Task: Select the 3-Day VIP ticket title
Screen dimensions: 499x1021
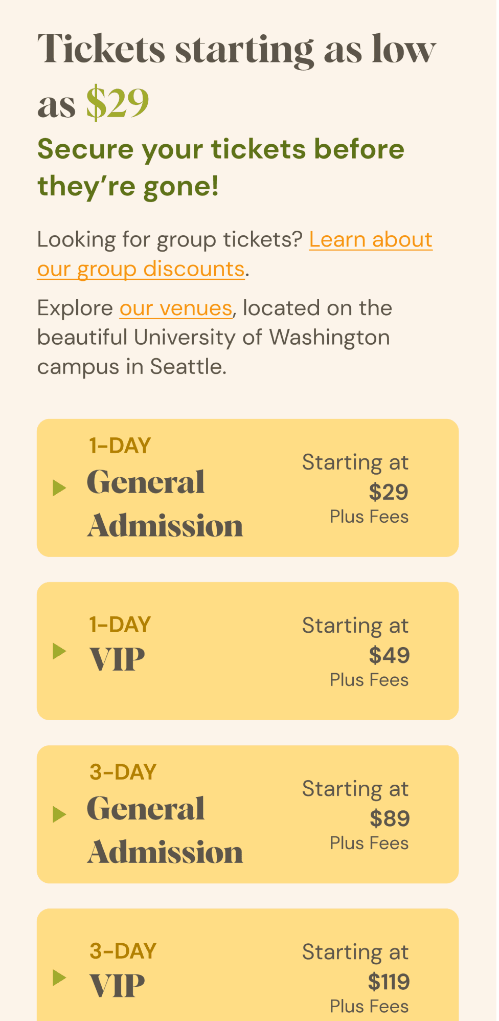Action: 117,985
